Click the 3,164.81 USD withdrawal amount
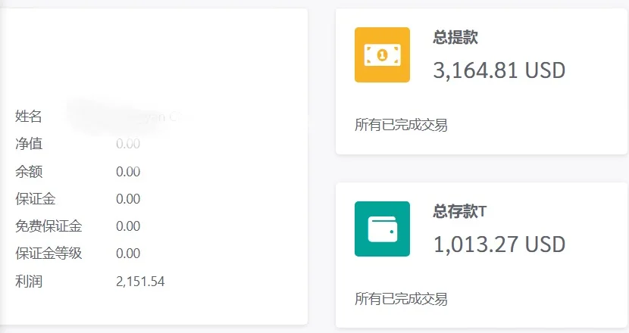629x333 pixels. point(499,70)
